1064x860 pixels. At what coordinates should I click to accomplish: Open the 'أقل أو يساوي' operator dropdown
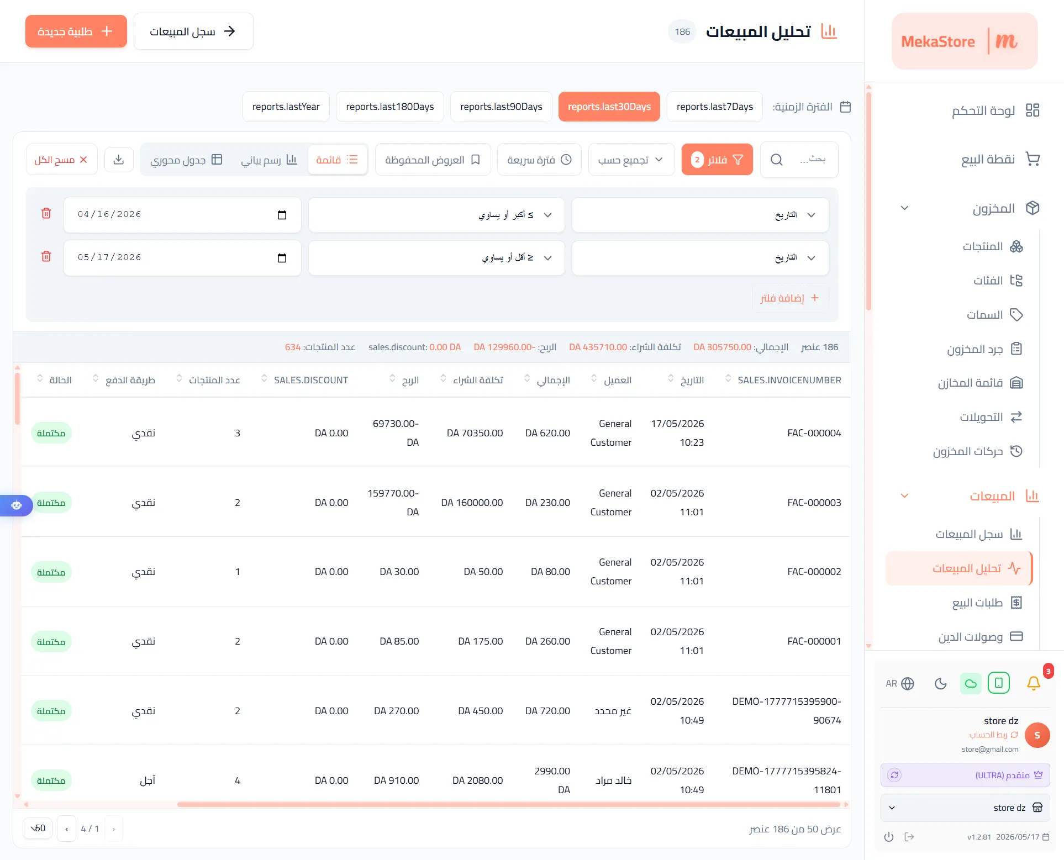pos(436,258)
